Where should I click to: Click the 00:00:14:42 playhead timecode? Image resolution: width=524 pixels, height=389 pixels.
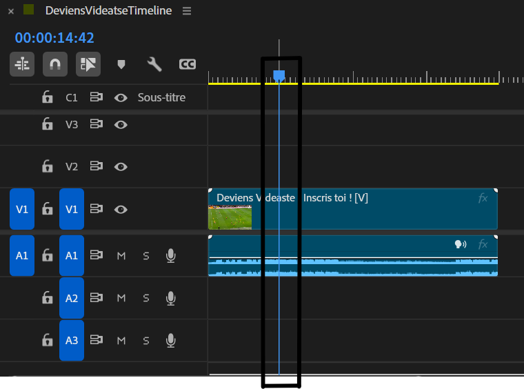(54, 38)
